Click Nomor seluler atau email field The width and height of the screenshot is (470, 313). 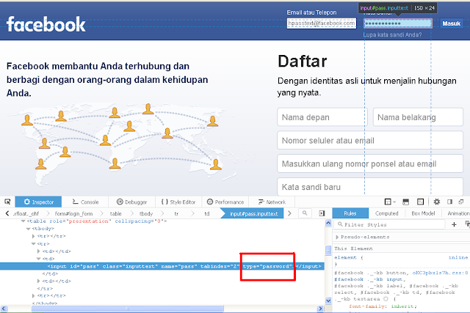coord(370,140)
